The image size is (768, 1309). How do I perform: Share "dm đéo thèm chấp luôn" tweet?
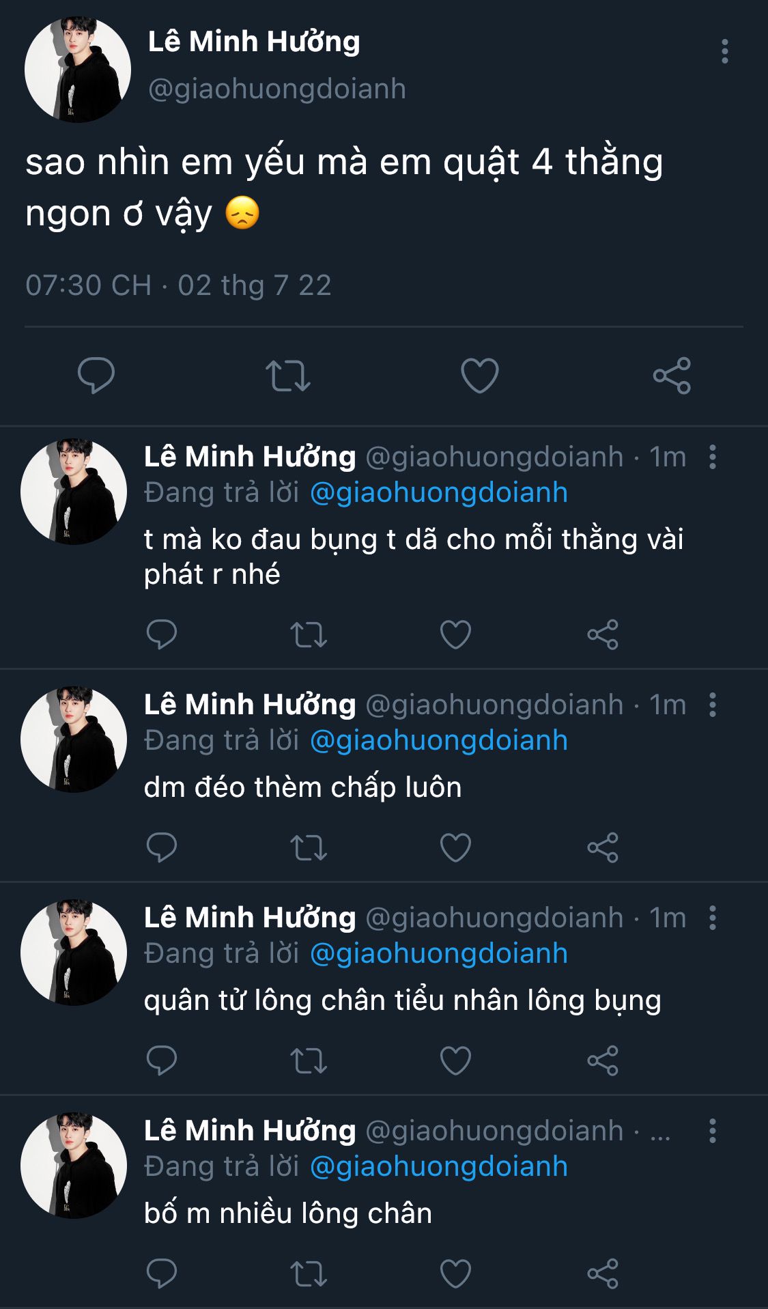pos(602,847)
